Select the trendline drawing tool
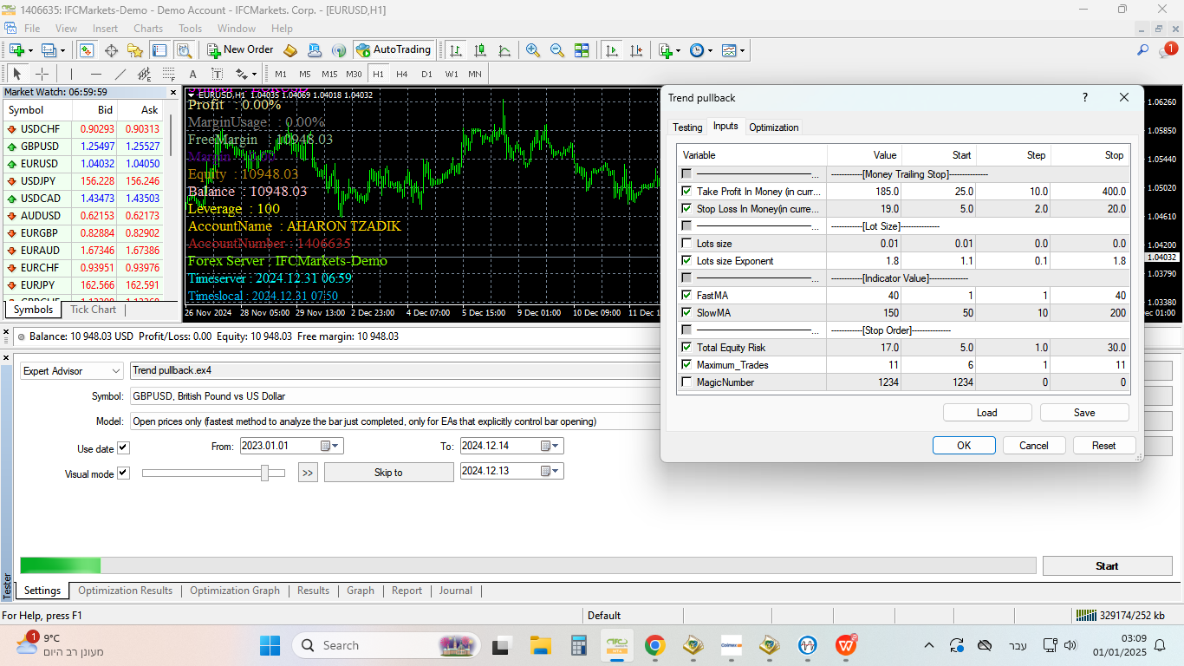 coord(120,74)
